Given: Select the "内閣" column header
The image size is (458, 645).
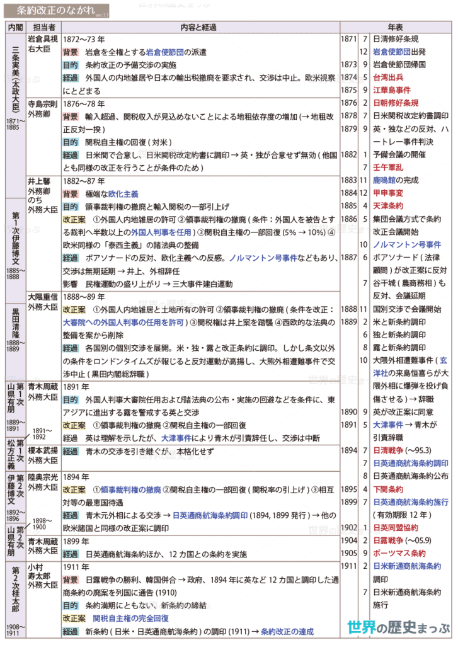Looking at the screenshot, I should tap(16, 27).
